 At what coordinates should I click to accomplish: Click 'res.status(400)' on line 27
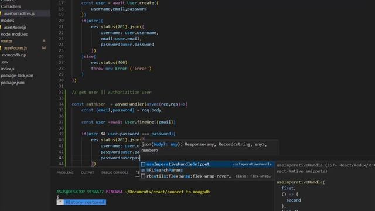(109, 63)
